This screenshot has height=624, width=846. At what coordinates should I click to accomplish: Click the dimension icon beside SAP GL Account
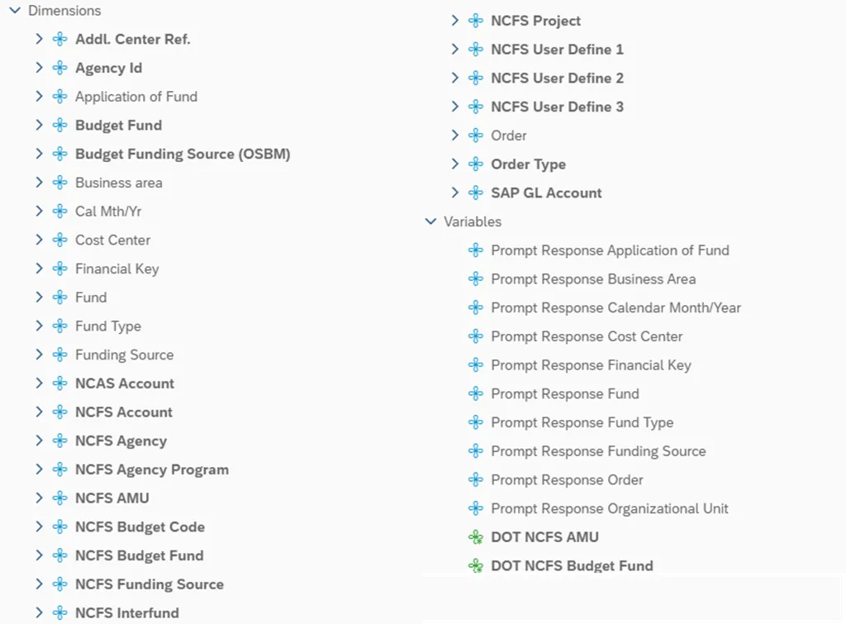(x=475, y=193)
